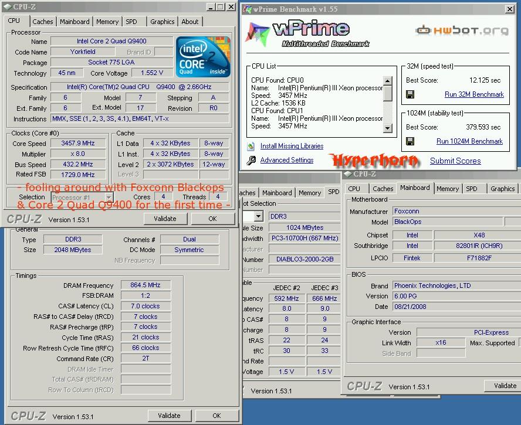Click Run 1024M Benchmark link
The height and width of the screenshot is (425, 521).
click(469, 141)
